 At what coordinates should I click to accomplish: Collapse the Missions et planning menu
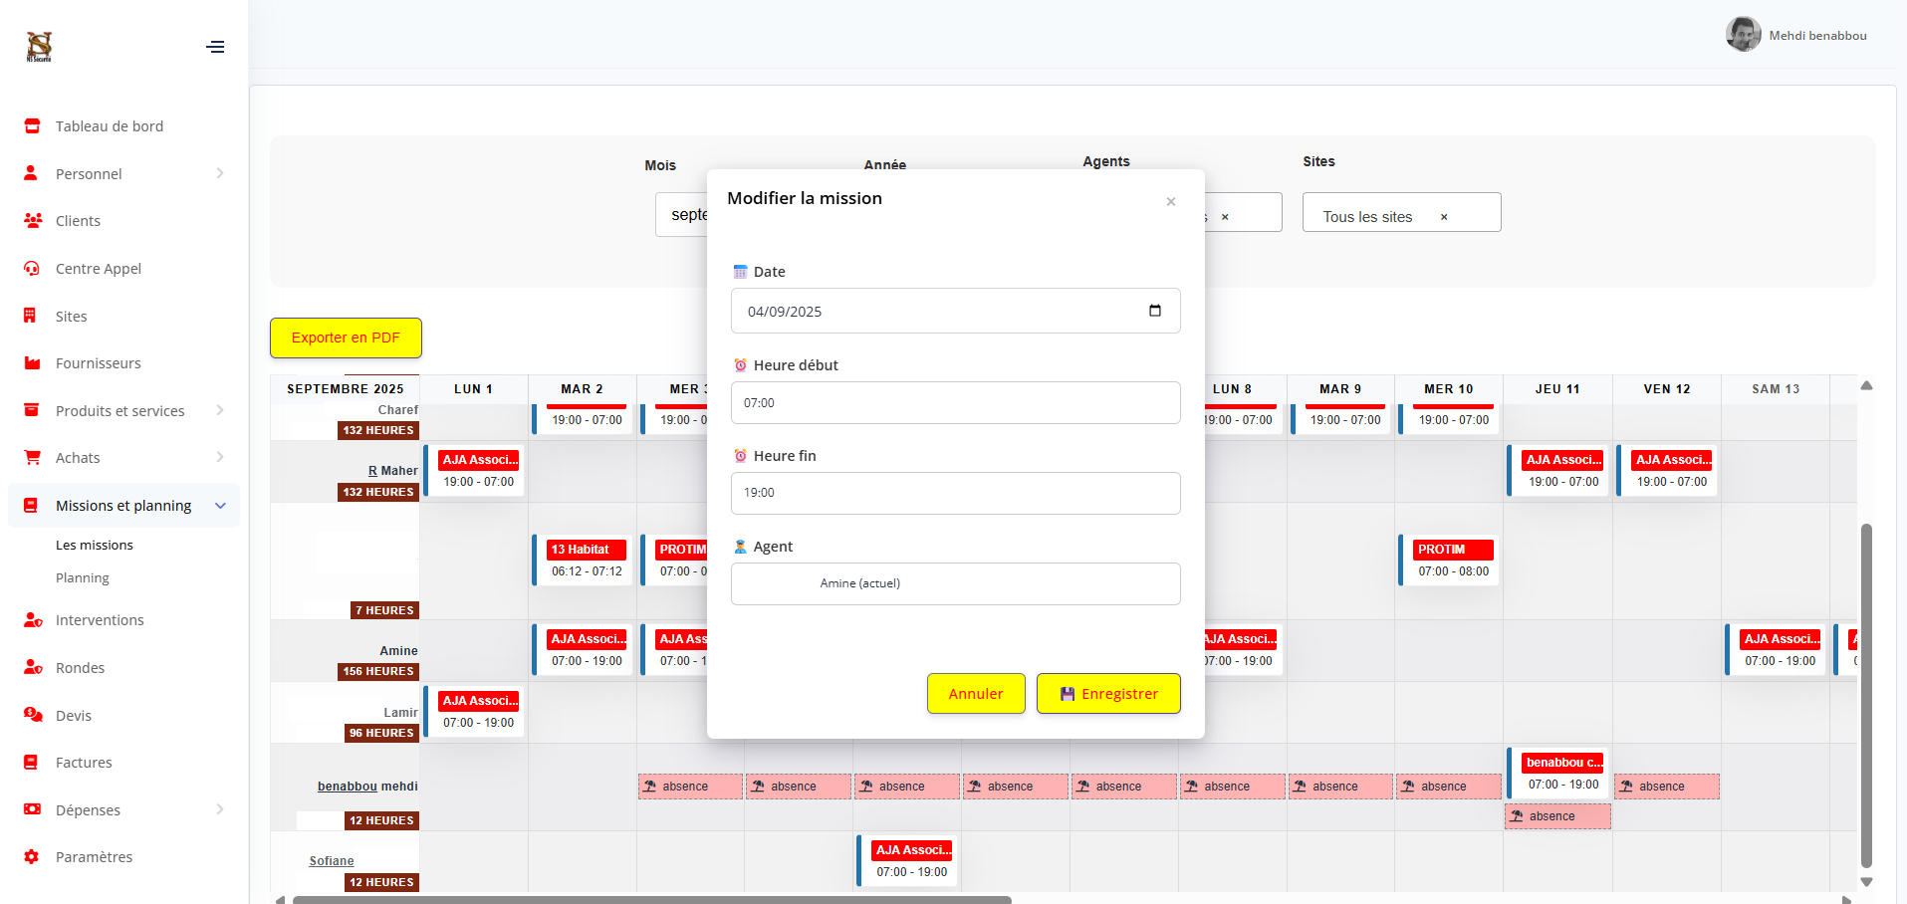coord(220,506)
